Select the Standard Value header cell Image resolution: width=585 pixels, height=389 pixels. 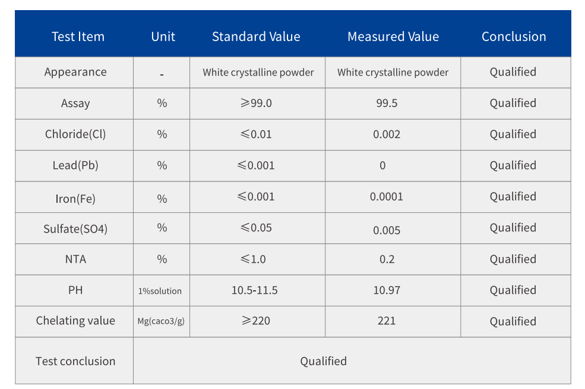click(256, 37)
